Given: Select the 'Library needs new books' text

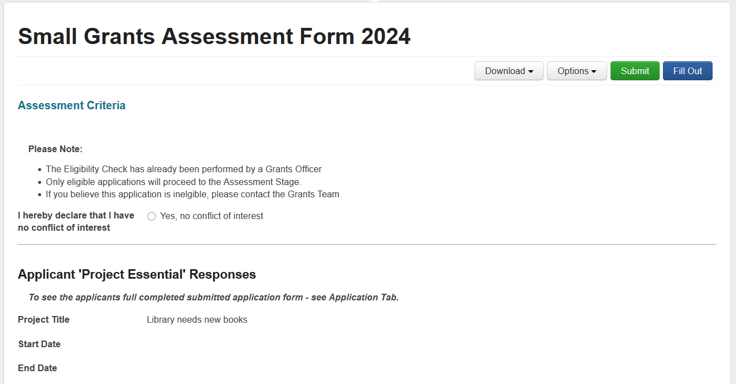Looking at the screenshot, I should [x=197, y=320].
